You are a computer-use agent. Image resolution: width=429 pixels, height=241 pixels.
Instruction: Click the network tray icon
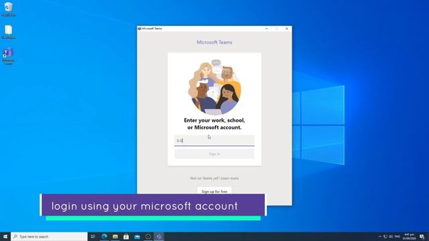(385, 236)
